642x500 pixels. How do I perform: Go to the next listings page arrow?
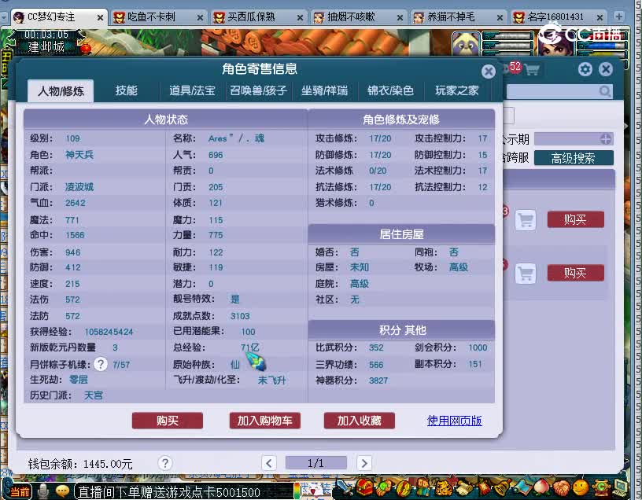[364, 463]
